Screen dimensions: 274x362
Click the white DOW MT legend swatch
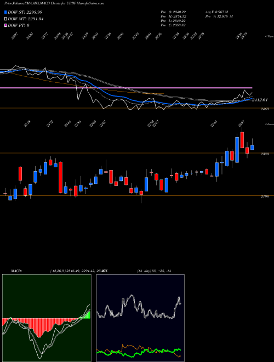[5, 19]
